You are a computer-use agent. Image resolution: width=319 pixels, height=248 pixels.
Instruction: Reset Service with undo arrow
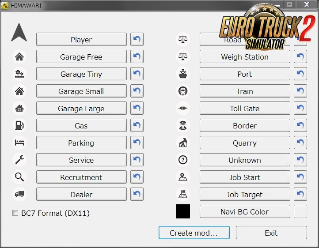137,160
